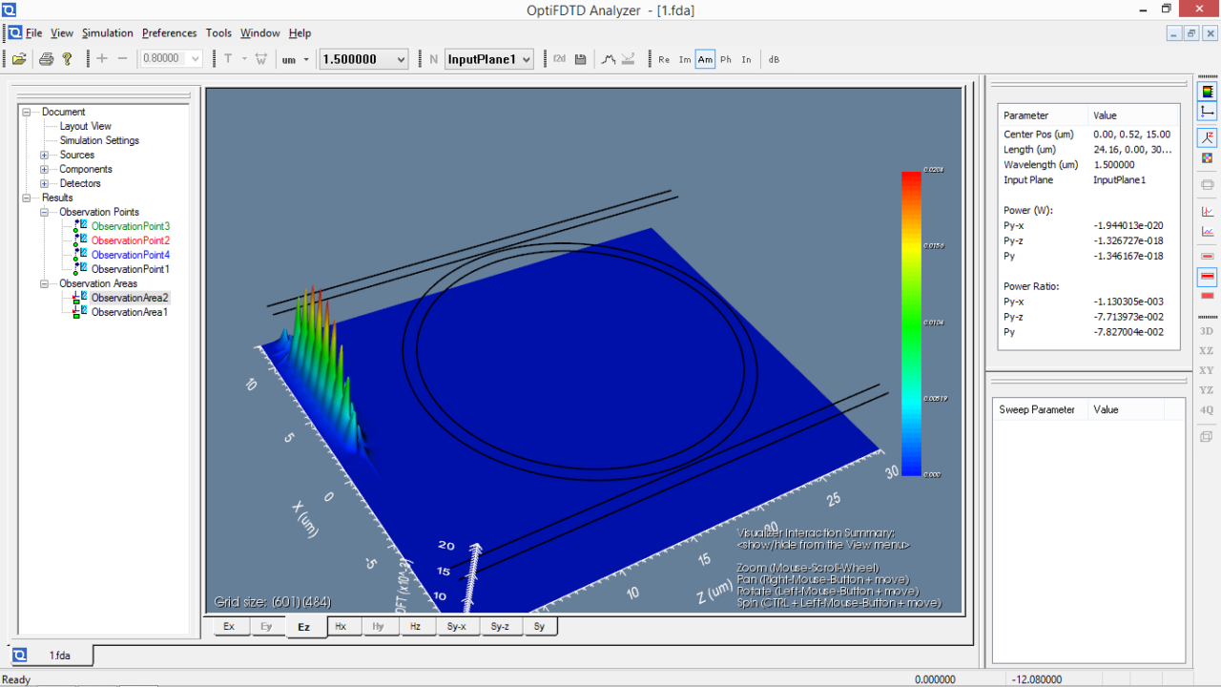Expand the Sources tree node
The image size is (1221, 687).
(45, 155)
